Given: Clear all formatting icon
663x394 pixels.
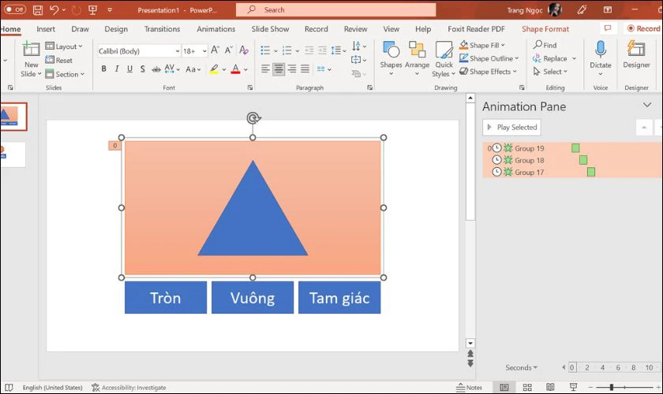Looking at the screenshot, I should coord(244,50).
